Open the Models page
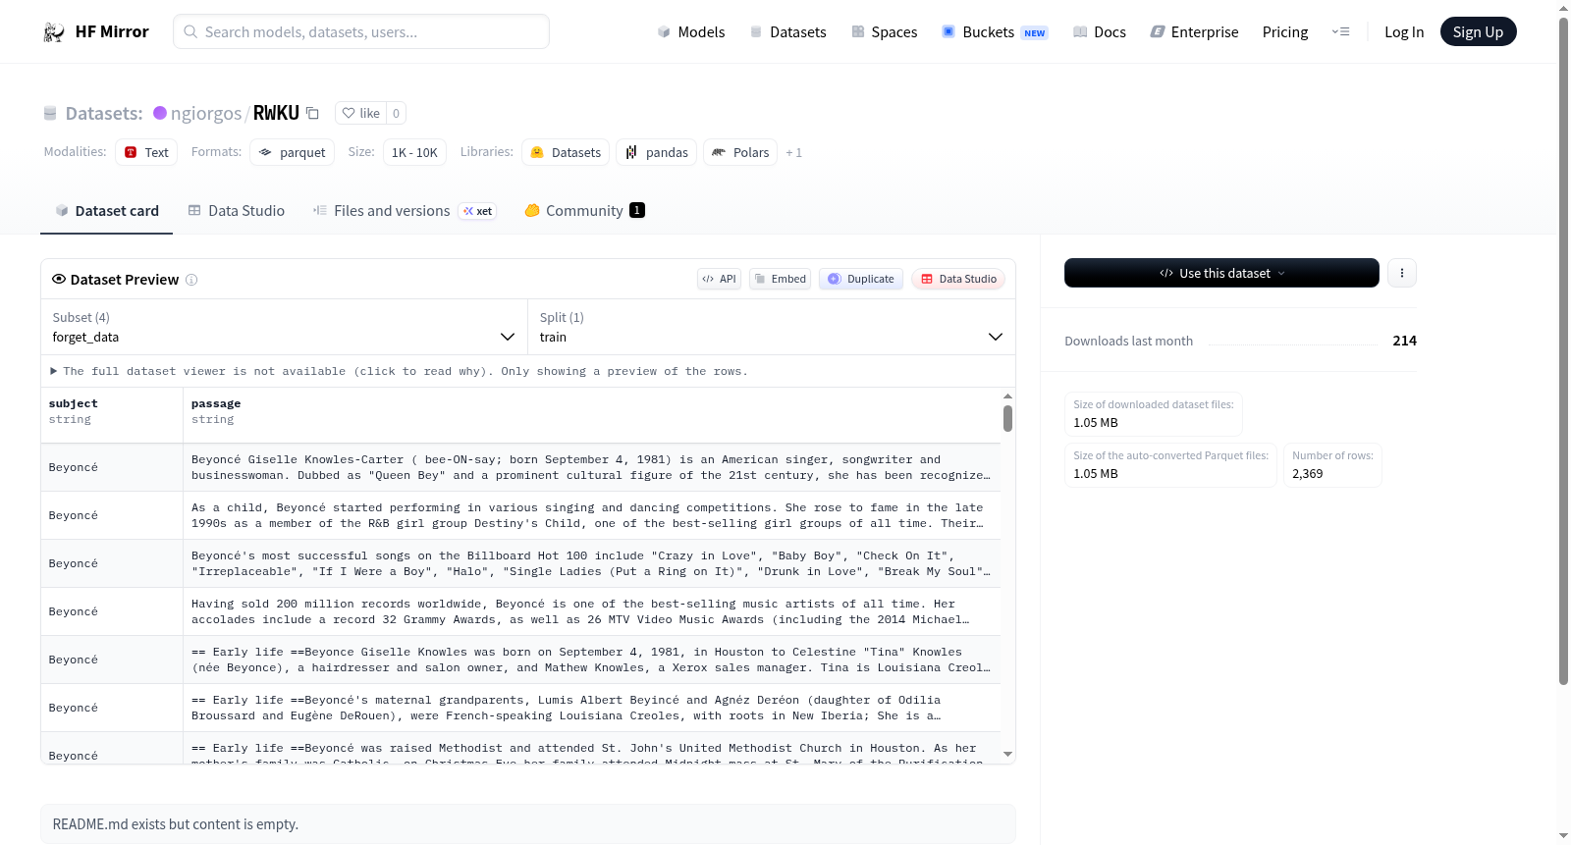Viewport: 1571px width, 845px height. coord(690,31)
